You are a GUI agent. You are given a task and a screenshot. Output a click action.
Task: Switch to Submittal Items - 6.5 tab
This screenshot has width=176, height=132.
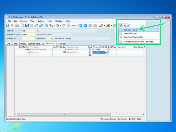(36, 44)
